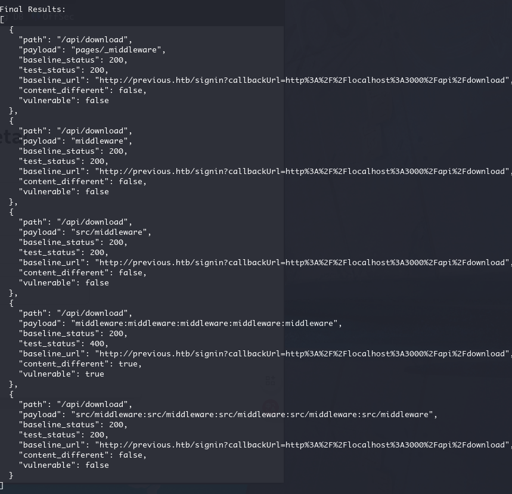Image resolution: width=512 pixels, height=494 pixels.
Task: Click "vulnerable": false in the last result
Action: [64, 465]
